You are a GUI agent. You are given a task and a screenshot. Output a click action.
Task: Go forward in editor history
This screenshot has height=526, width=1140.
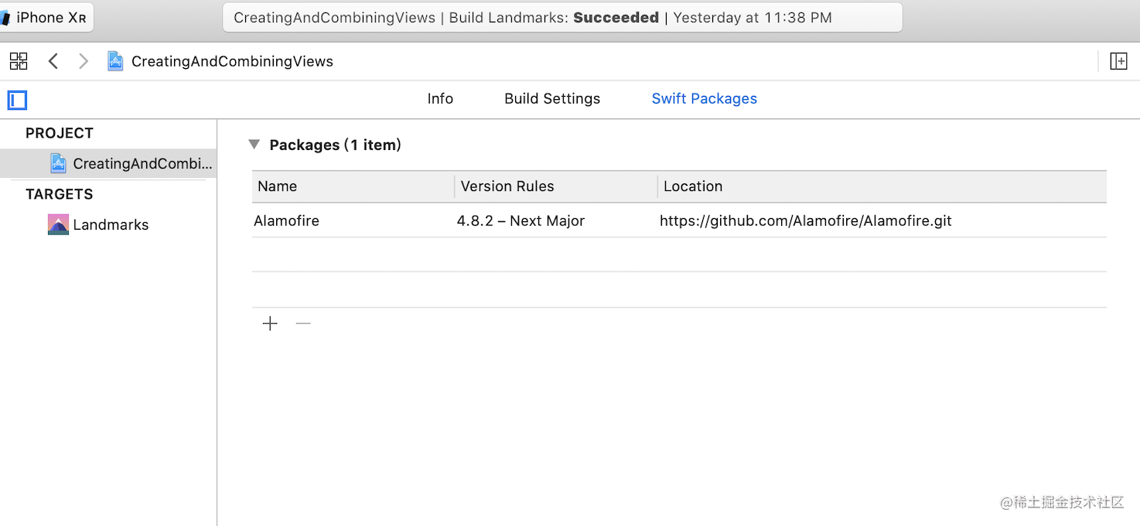(84, 61)
